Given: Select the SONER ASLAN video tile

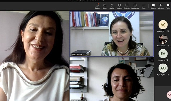Looking at the screenshot, I should pos(112,34).
